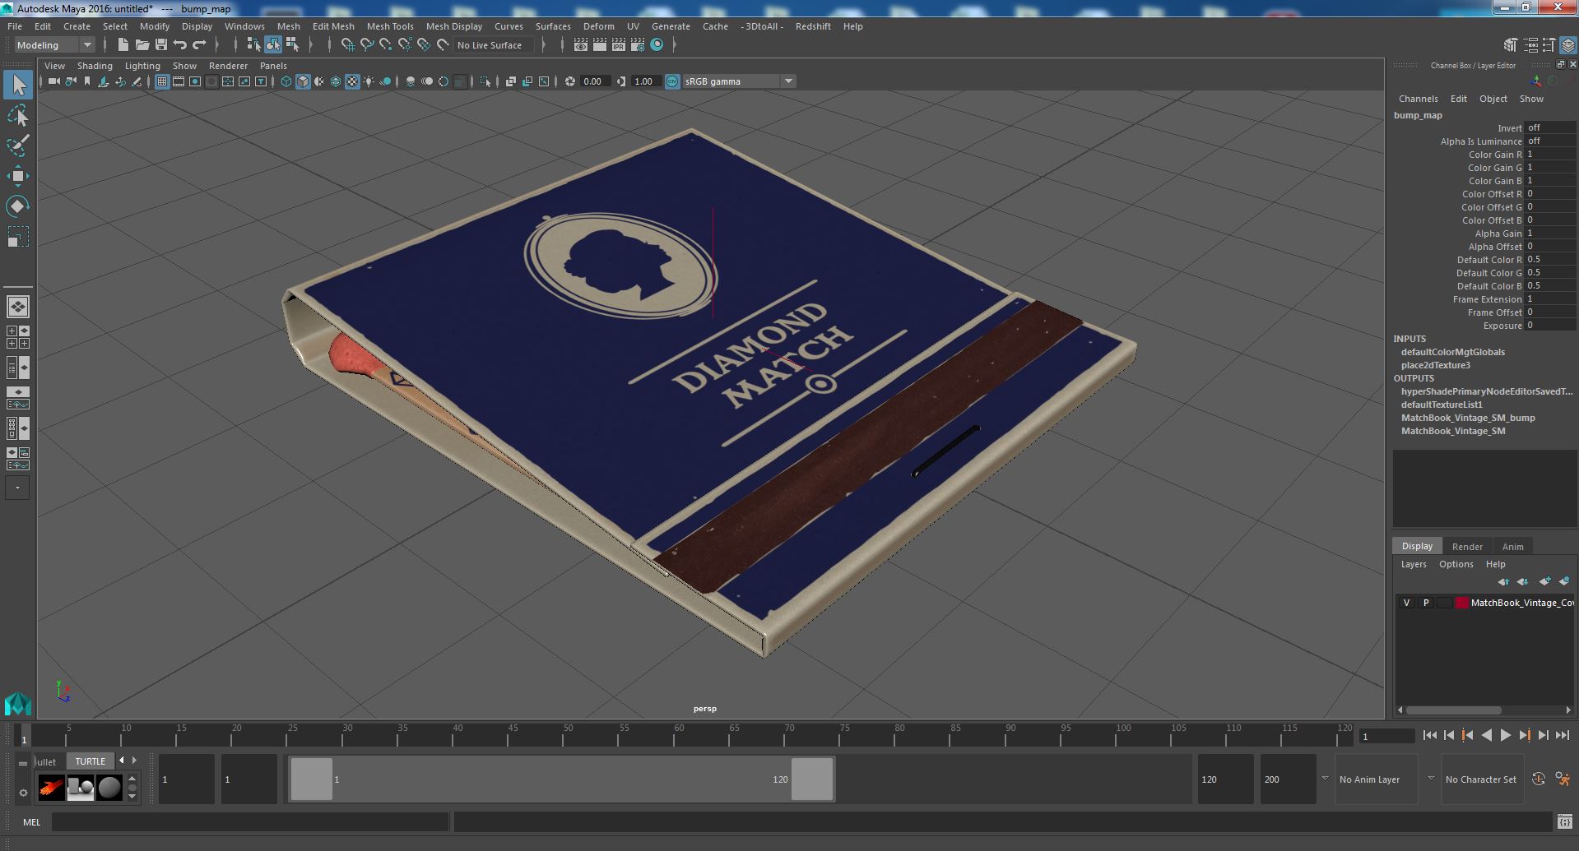
Task: Save the scene with floppy icon
Action: tap(161, 45)
